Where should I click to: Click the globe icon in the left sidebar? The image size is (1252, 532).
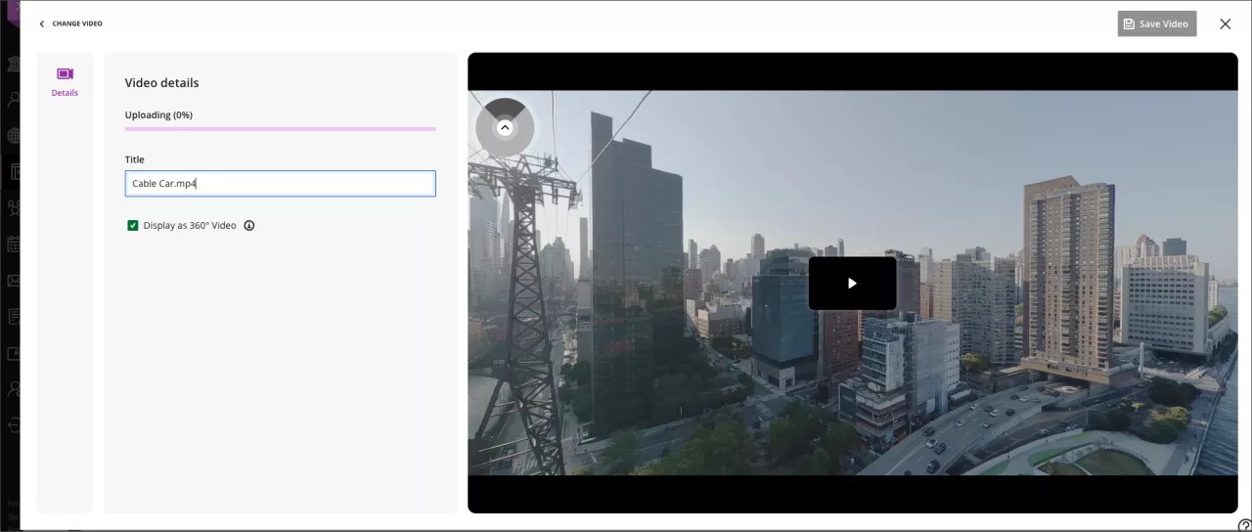[x=14, y=136]
